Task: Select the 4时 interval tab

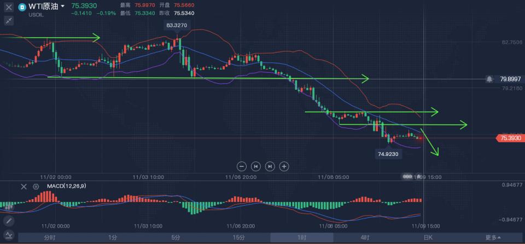Action: point(364,237)
